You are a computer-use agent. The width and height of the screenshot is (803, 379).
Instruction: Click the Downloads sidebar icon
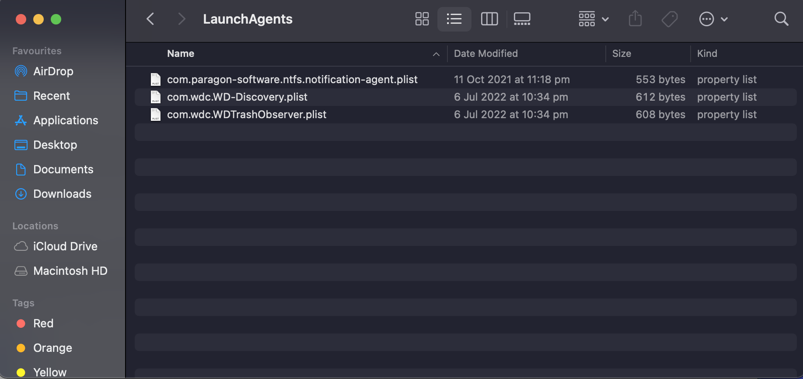click(x=21, y=194)
